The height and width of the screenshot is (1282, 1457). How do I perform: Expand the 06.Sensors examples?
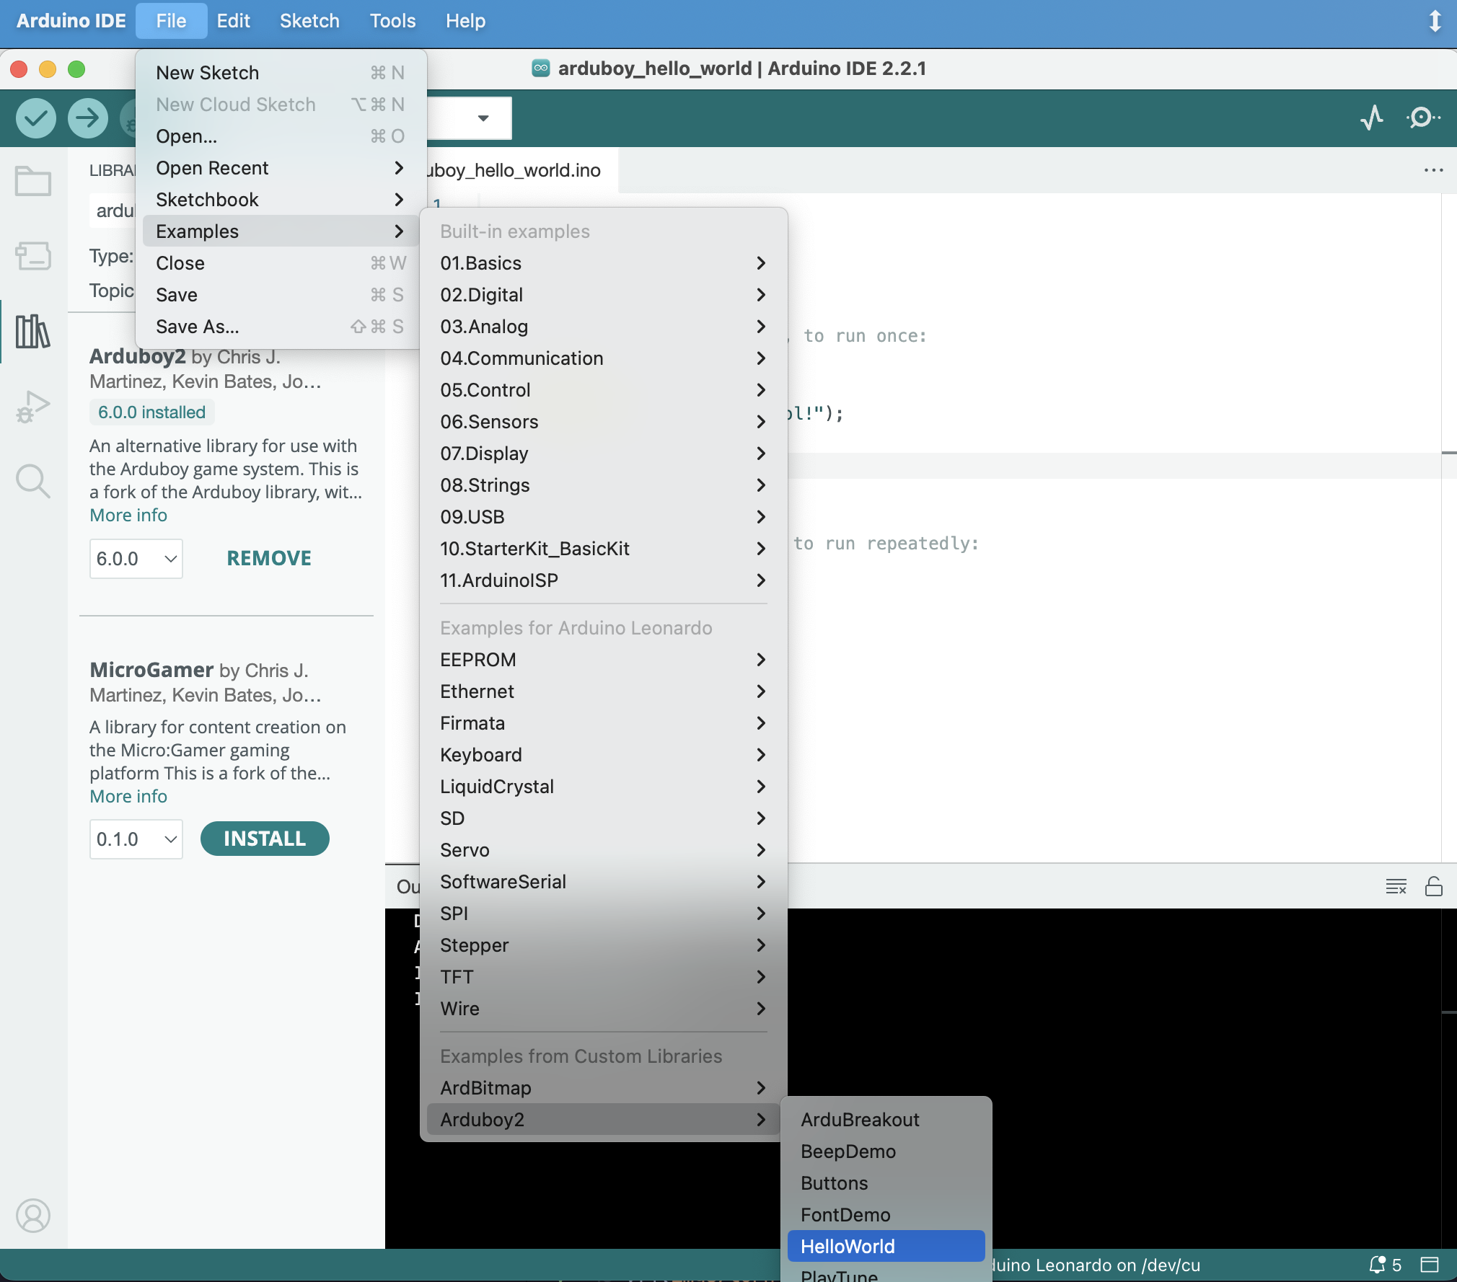tap(603, 422)
